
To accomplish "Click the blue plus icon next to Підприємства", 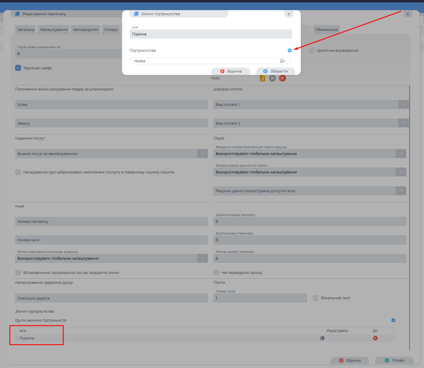I will point(290,50).
